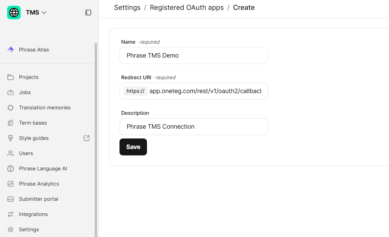
Task: Open Phrase Atlas from sidebar
Action: click(34, 50)
